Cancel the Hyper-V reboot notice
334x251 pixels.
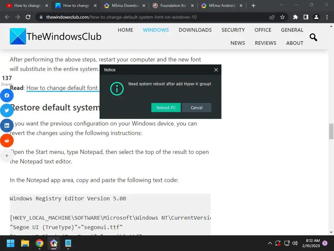tap(197, 108)
